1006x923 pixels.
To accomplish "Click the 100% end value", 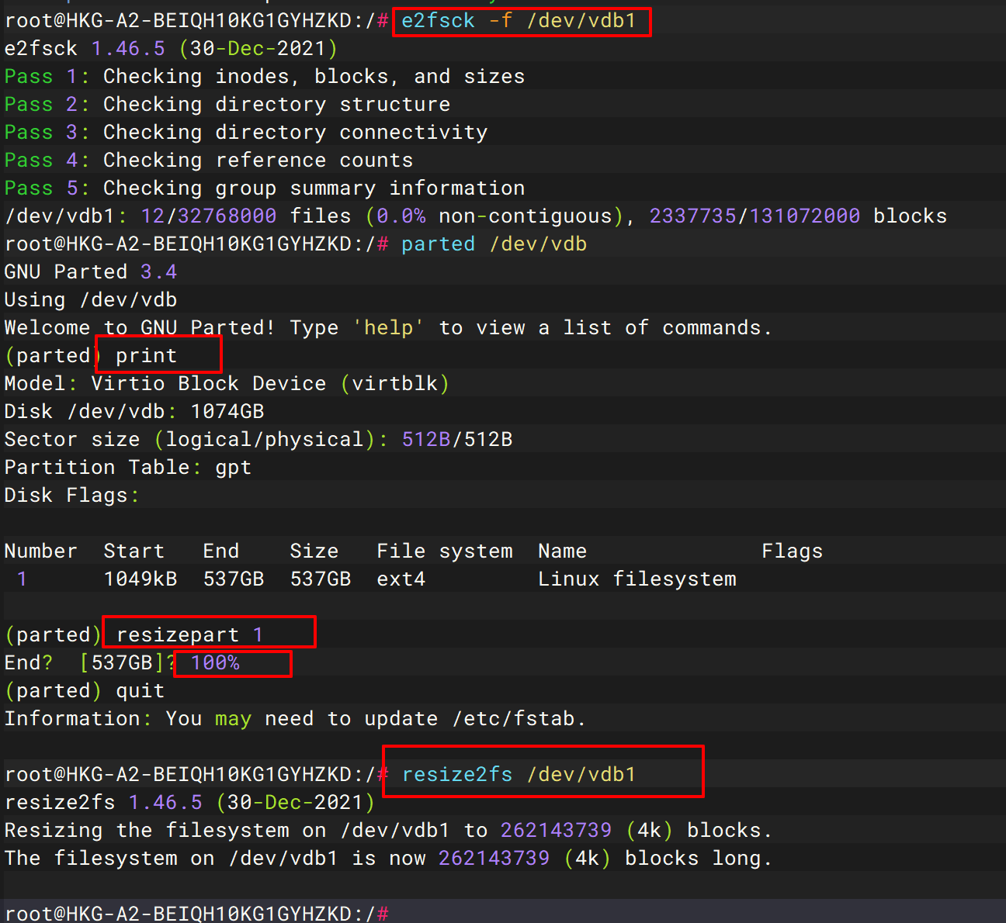I will [x=215, y=663].
